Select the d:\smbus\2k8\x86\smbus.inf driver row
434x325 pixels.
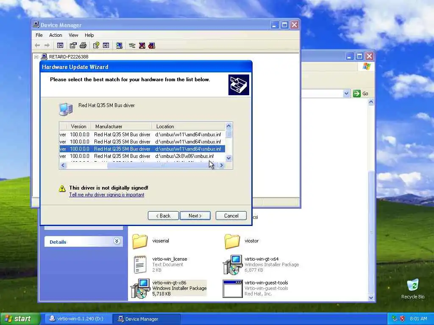142,156
